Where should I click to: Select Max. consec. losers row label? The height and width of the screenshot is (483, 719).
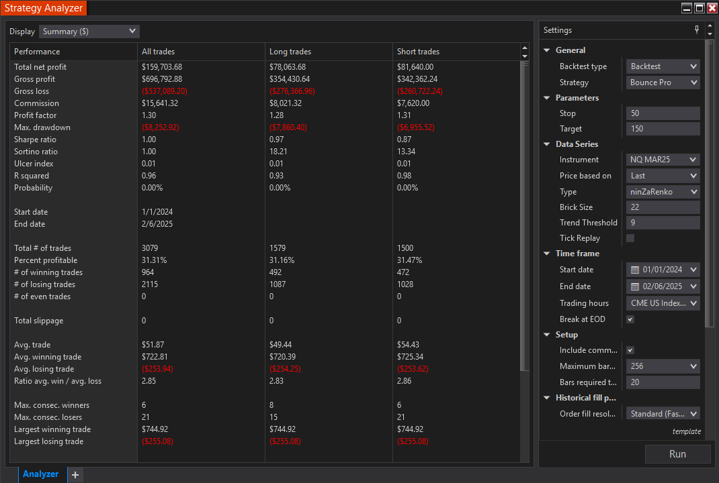[48, 417]
